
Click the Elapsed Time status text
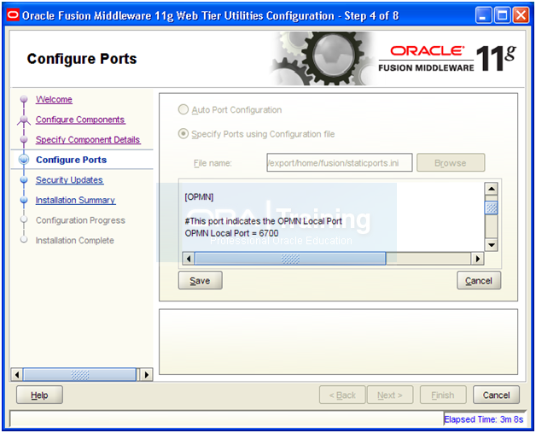point(483,419)
